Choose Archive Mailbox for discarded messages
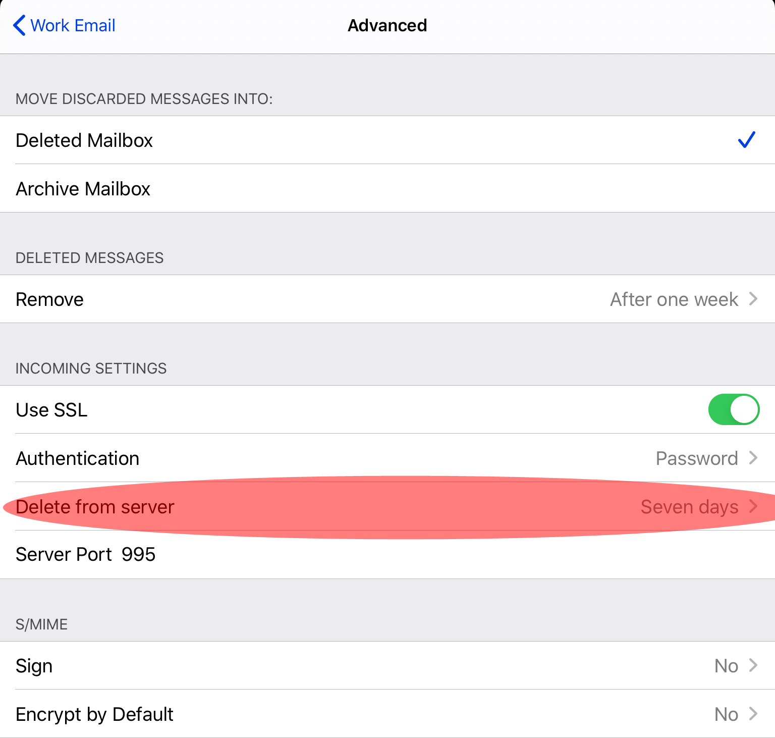 (x=387, y=189)
